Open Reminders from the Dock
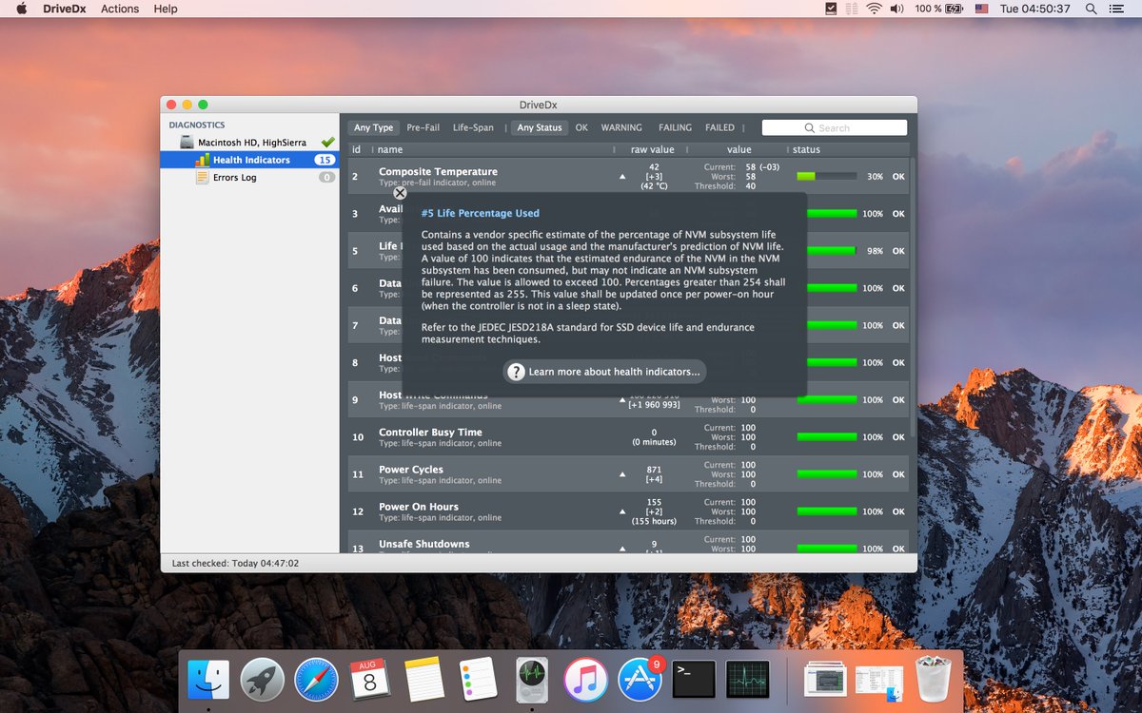 click(478, 680)
